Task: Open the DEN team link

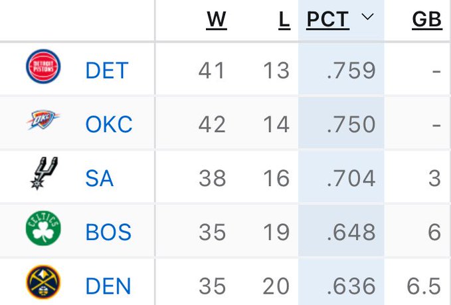Action: click(108, 286)
